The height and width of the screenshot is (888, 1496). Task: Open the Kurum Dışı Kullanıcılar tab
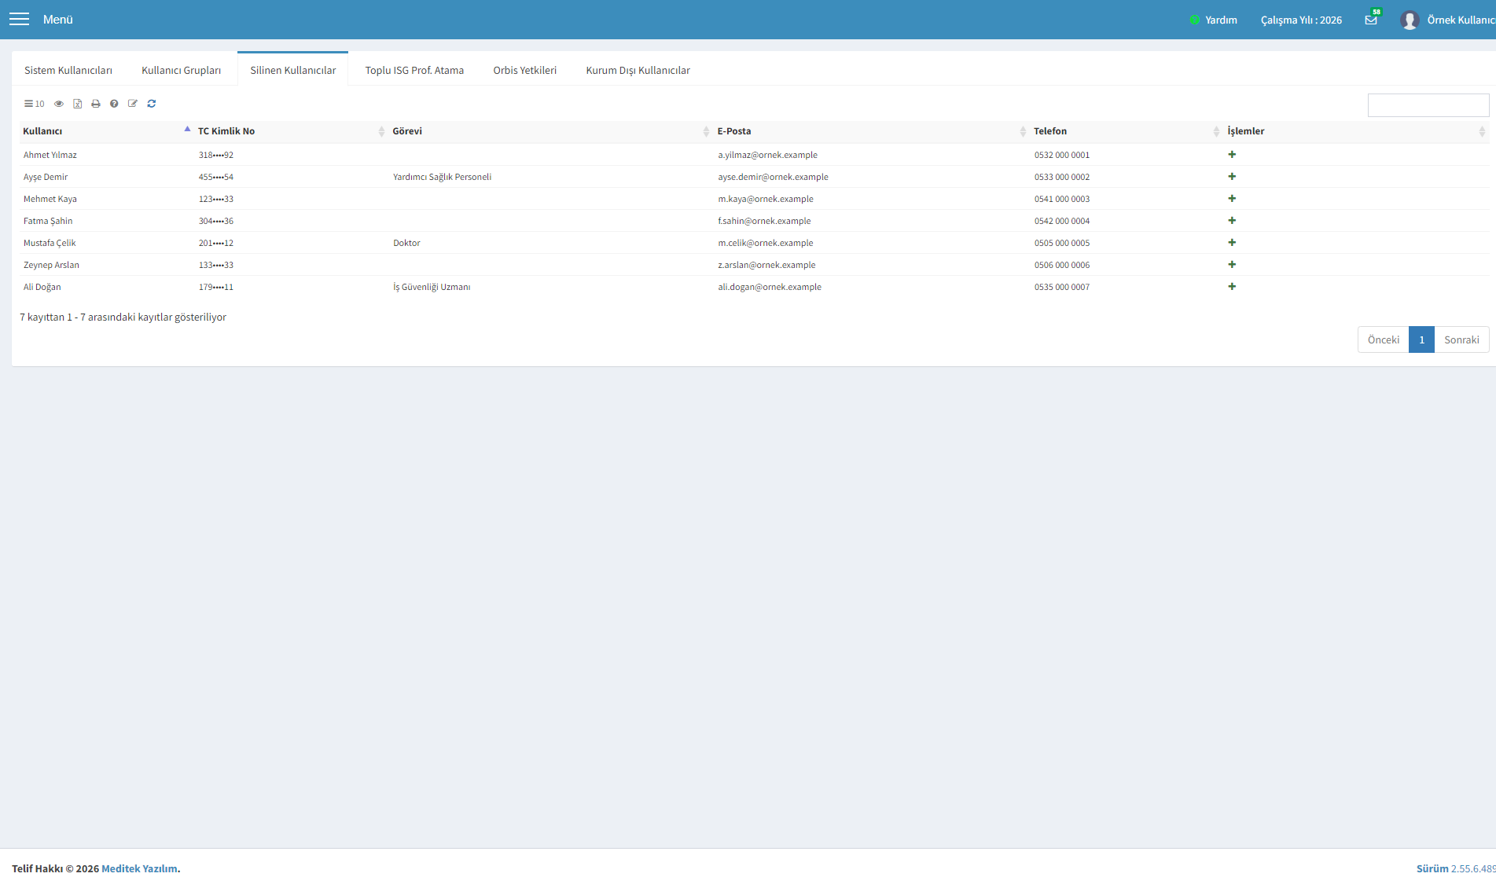638,70
